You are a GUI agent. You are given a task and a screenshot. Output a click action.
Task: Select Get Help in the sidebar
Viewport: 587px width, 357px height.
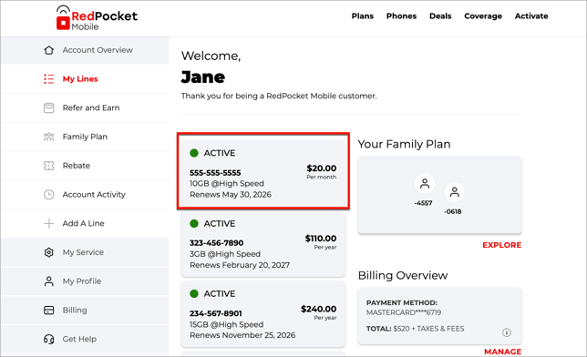click(x=85, y=339)
